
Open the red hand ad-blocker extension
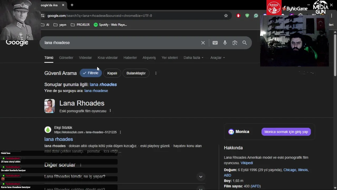pyautogui.click(x=238, y=16)
